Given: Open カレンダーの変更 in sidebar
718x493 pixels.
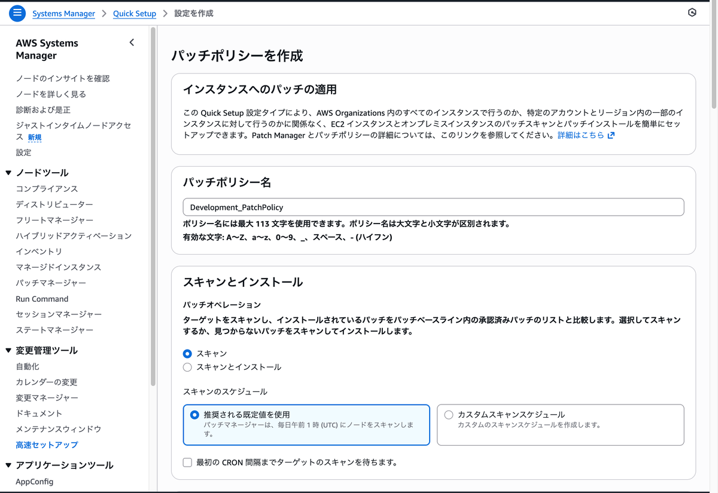Looking at the screenshot, I should (x=47, y=382).
